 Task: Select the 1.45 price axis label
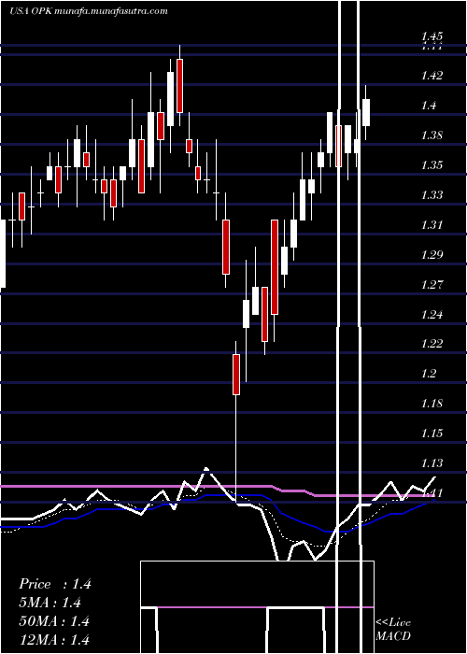[432, 36]
